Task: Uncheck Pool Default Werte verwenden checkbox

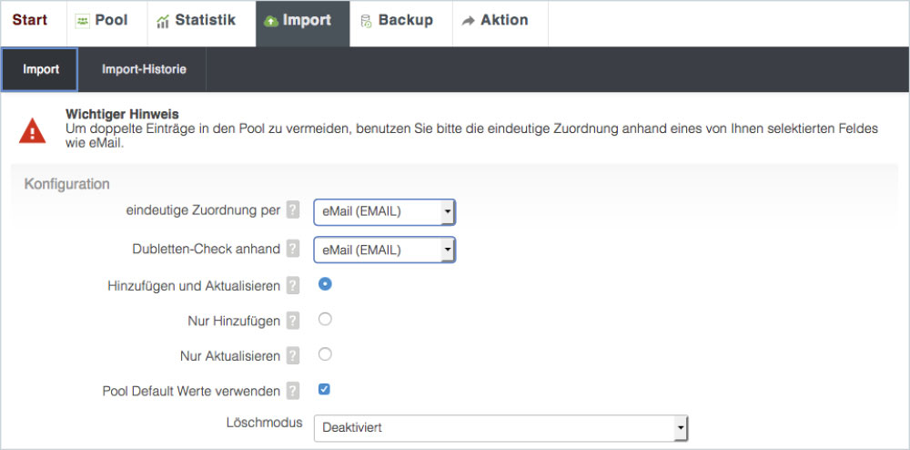Action: click(324, 390)
